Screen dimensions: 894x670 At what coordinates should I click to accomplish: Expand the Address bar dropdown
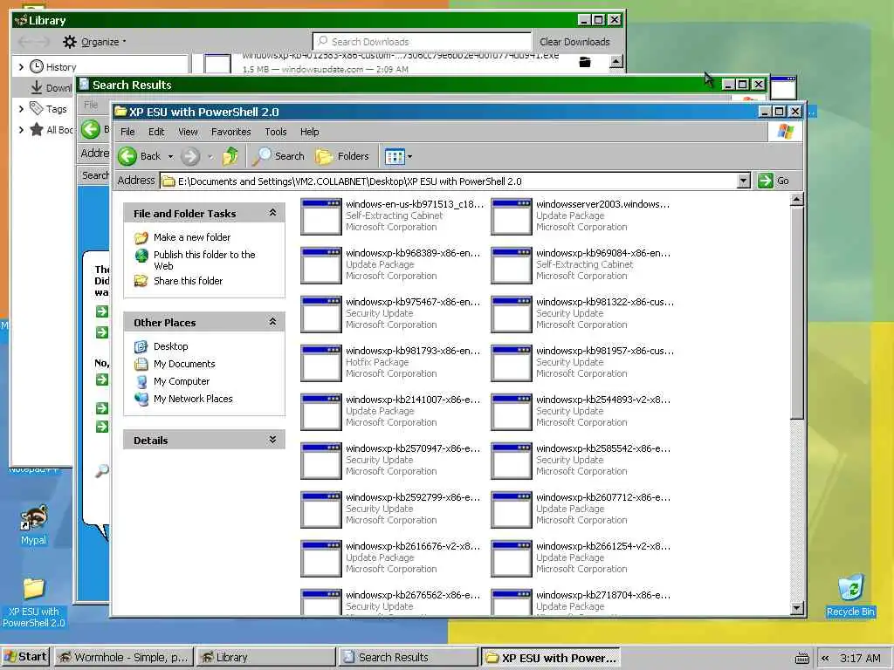tap(743, 181)
